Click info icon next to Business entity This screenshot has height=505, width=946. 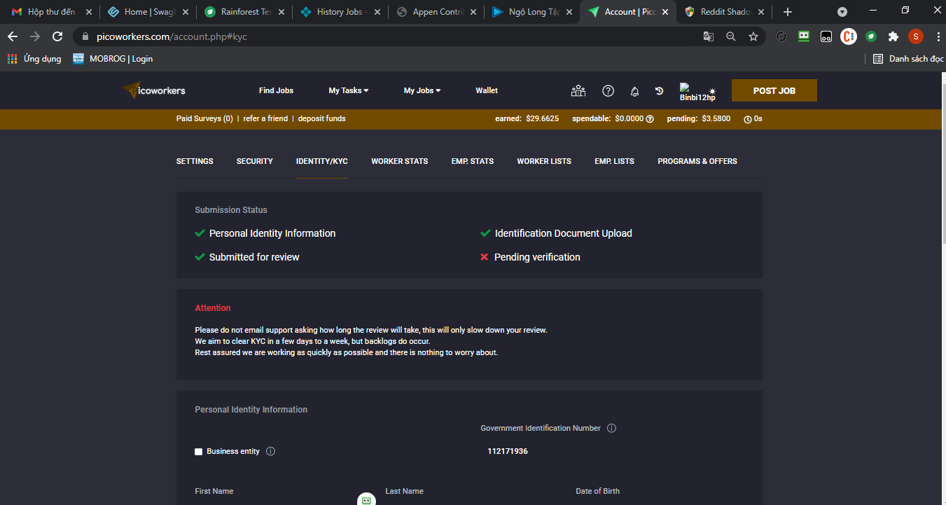point(271,451)
